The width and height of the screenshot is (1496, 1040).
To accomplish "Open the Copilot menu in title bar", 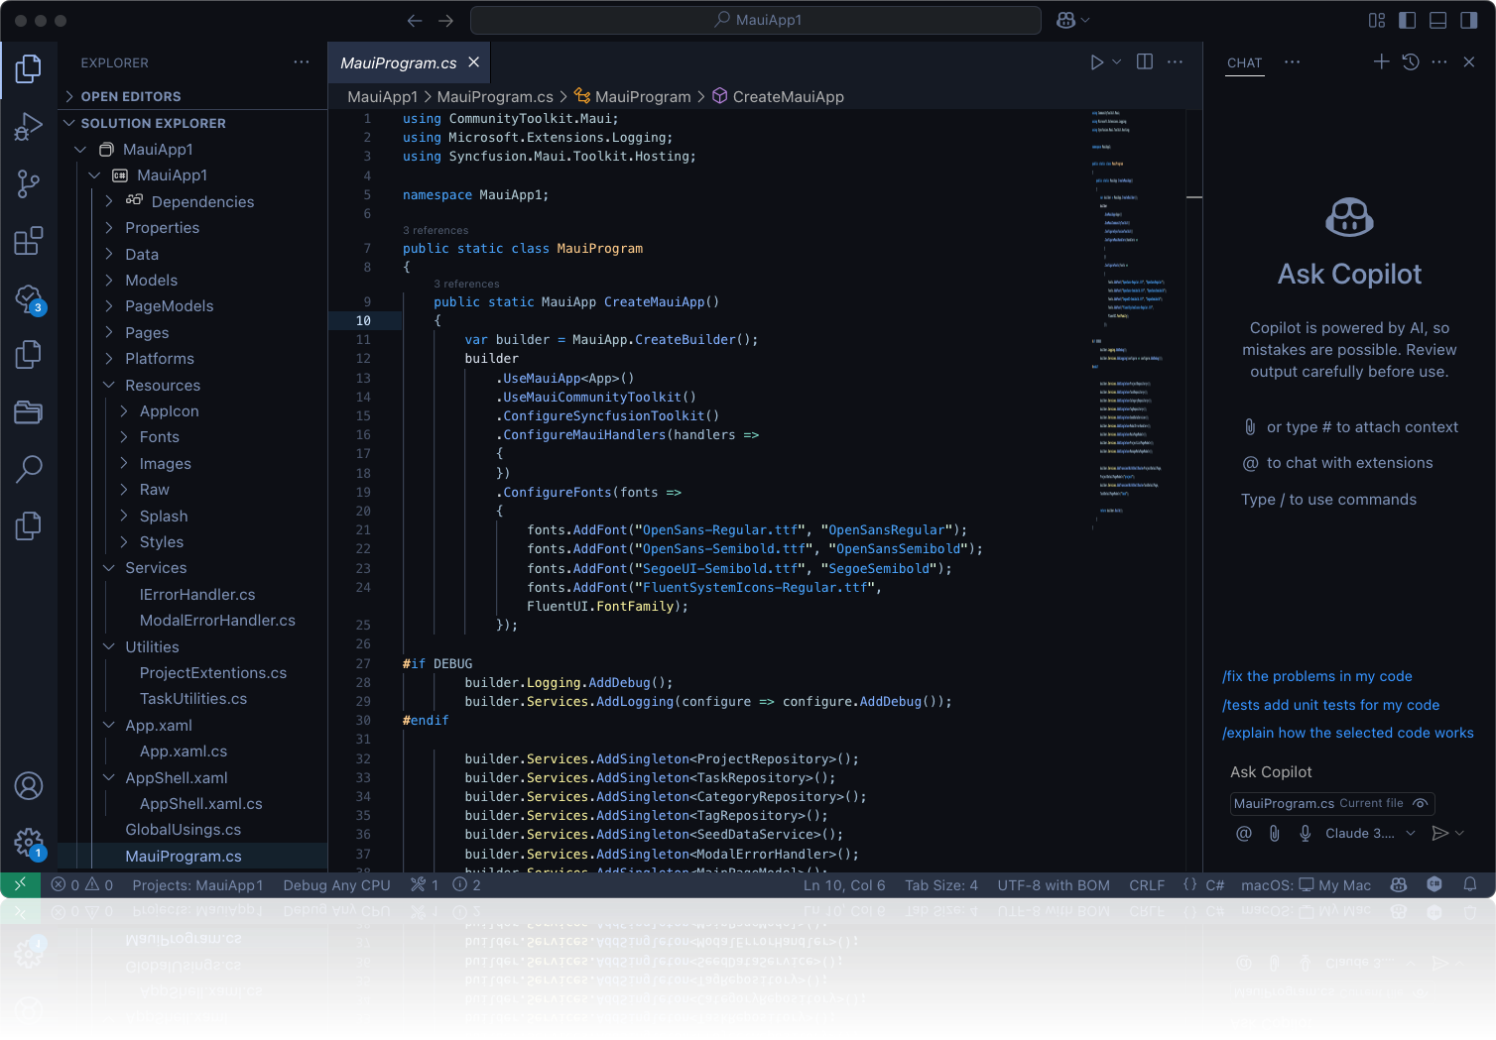I will [1073, 20].
